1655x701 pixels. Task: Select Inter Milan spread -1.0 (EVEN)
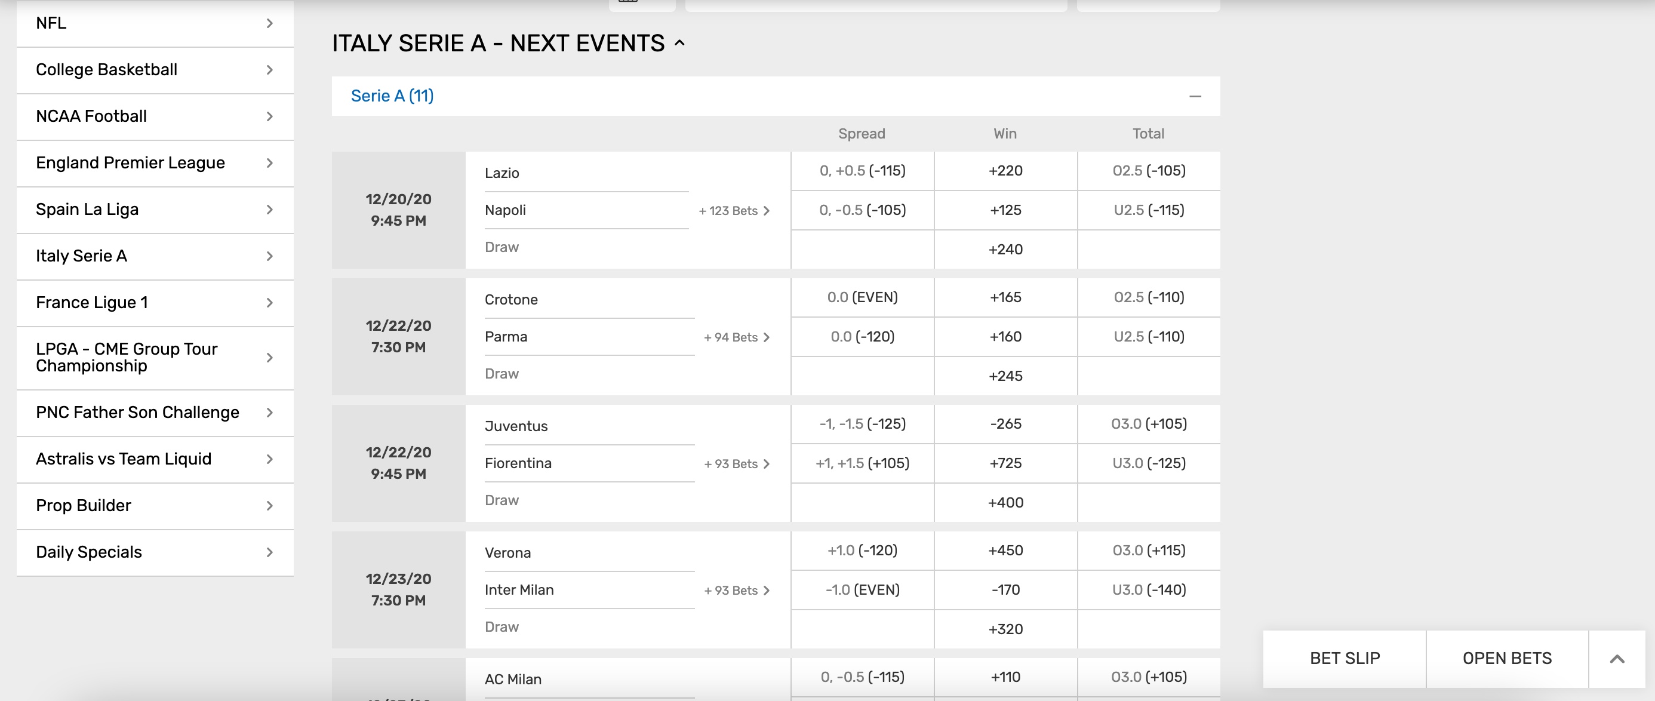point(862,590)
